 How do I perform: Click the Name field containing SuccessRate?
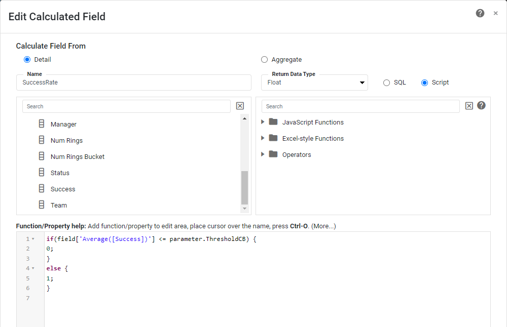click(x=133, y=83)
